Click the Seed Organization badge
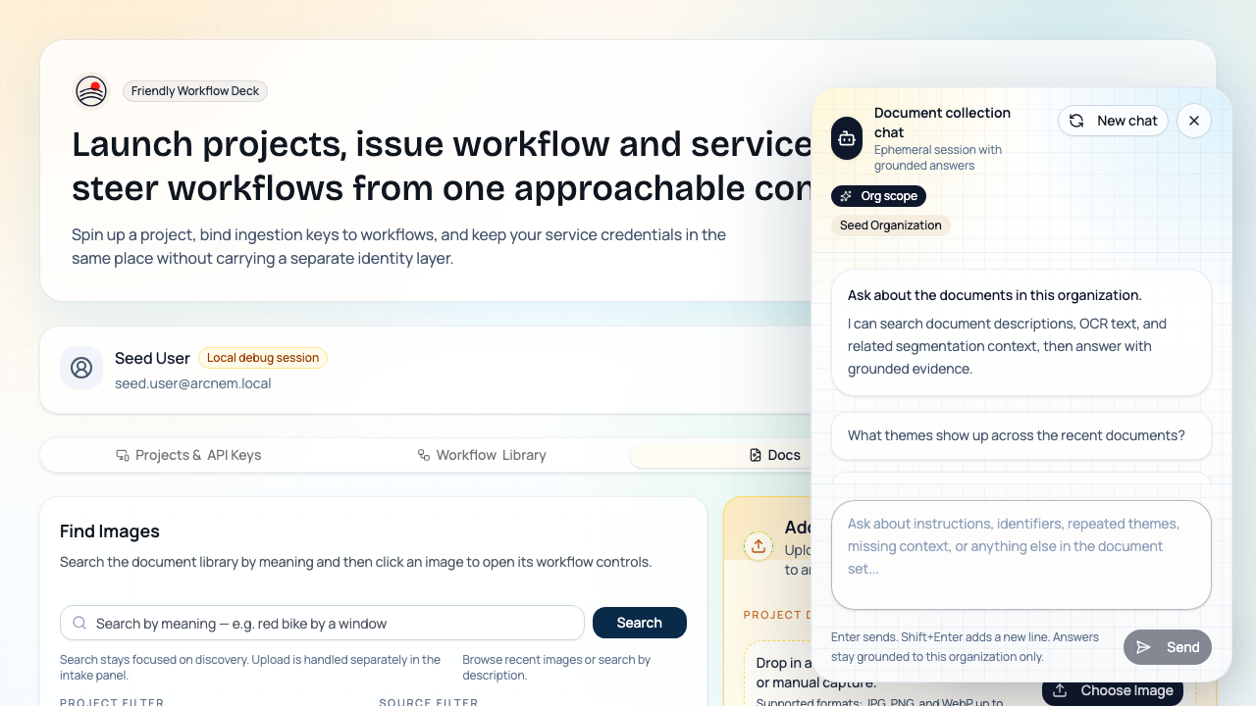This screenshot has width=1256, height=706. pos(890,225)
